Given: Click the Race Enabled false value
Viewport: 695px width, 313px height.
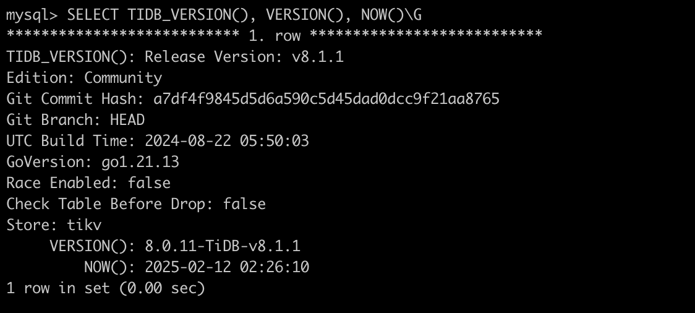Looking at the screenshot, I should coord(149,183).
